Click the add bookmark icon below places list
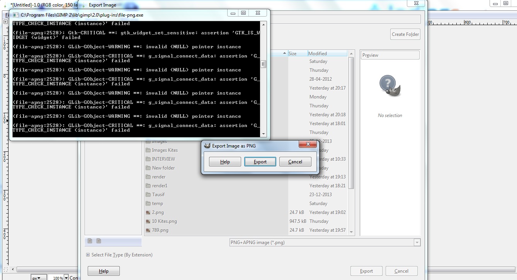The image size is (517, 280). pos(90,241)
